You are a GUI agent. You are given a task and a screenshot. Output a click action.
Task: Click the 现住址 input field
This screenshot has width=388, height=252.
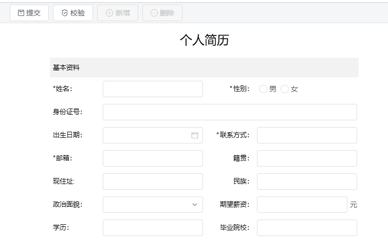(x=153, y=182)
